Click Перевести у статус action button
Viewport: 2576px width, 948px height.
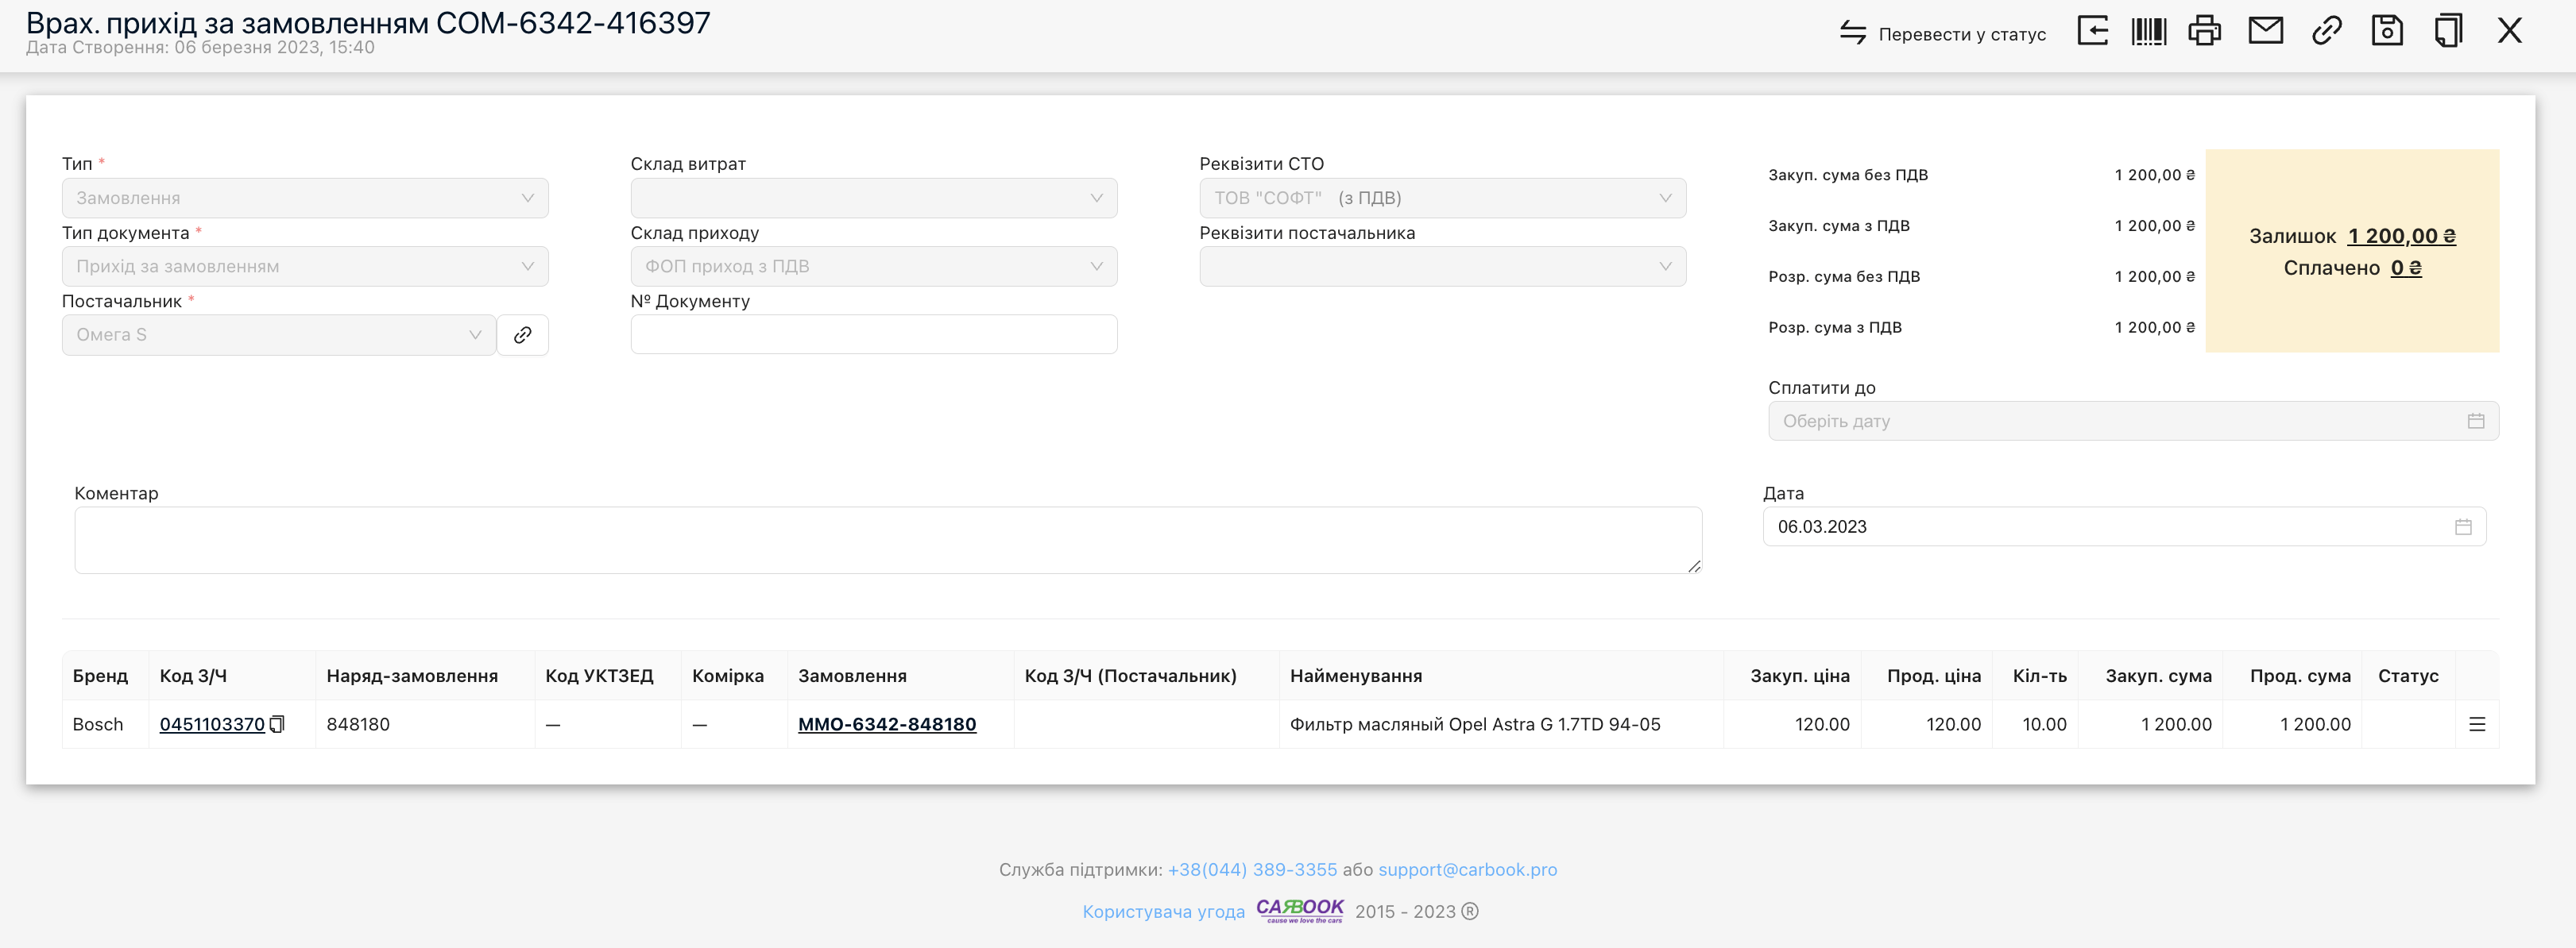coord(1939,33)
